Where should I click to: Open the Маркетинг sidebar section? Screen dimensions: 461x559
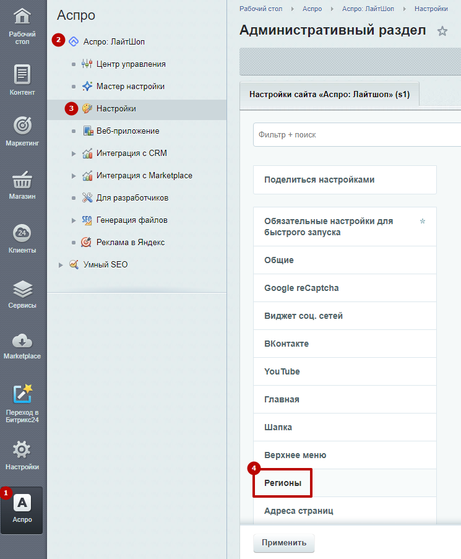(x=22, y=131)
